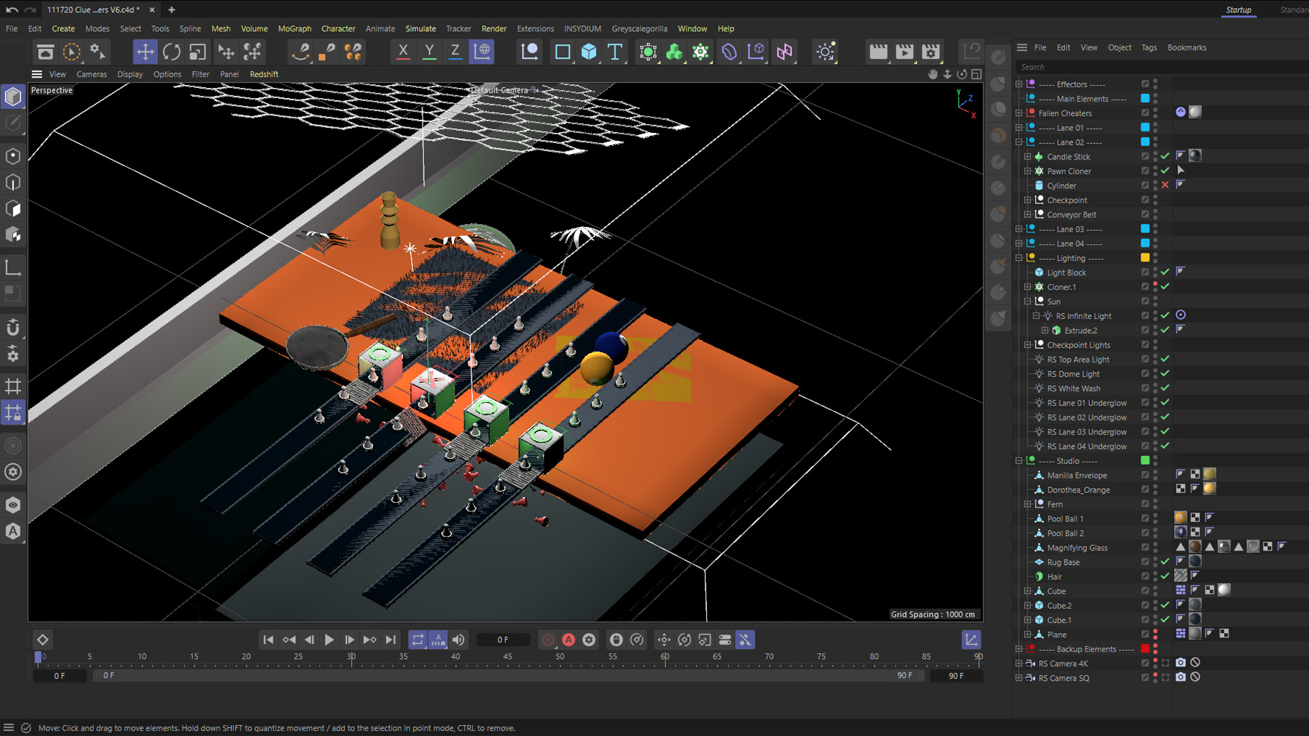Open Bookmarks in Object Manager
The image size is (1309, 736).
1186,48
